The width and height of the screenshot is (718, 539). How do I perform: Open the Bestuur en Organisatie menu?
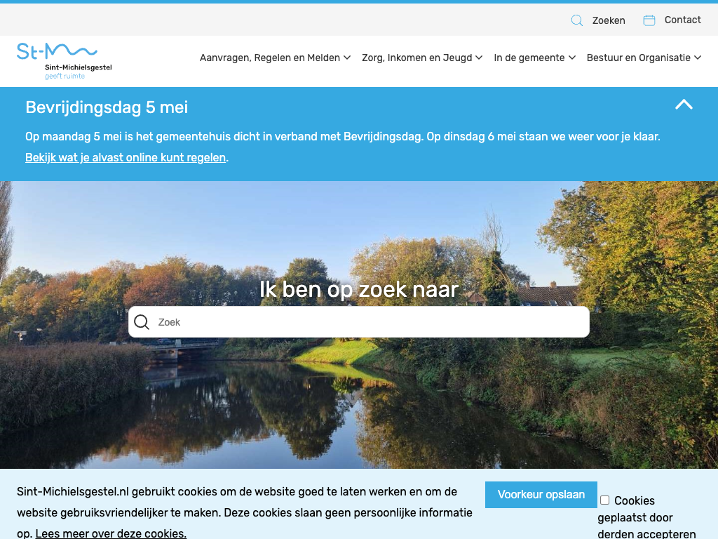pyautogui.click(x=644, y=58)
